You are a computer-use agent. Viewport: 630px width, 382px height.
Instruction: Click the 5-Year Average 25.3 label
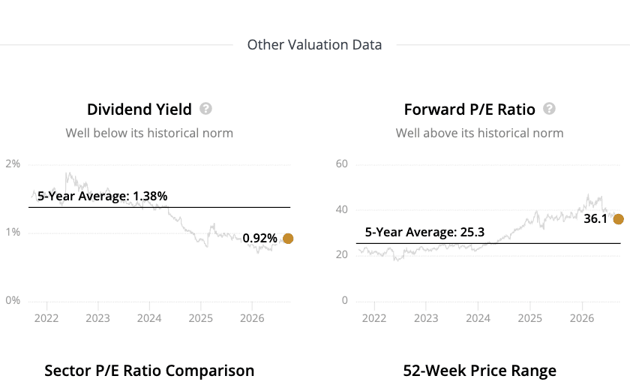coord(424,232)
